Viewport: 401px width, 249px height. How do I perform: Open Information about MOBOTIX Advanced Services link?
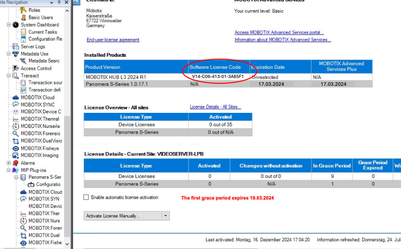pyautogui.click(x=283, y=40)
